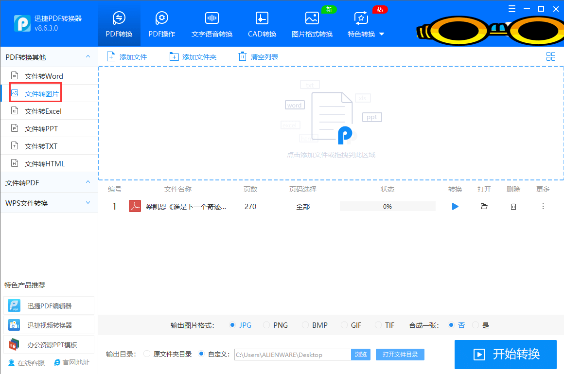The width and height of the screenshot is (564, 374).
Task: Click the 在线客服 link
Action: pos(27,362)
